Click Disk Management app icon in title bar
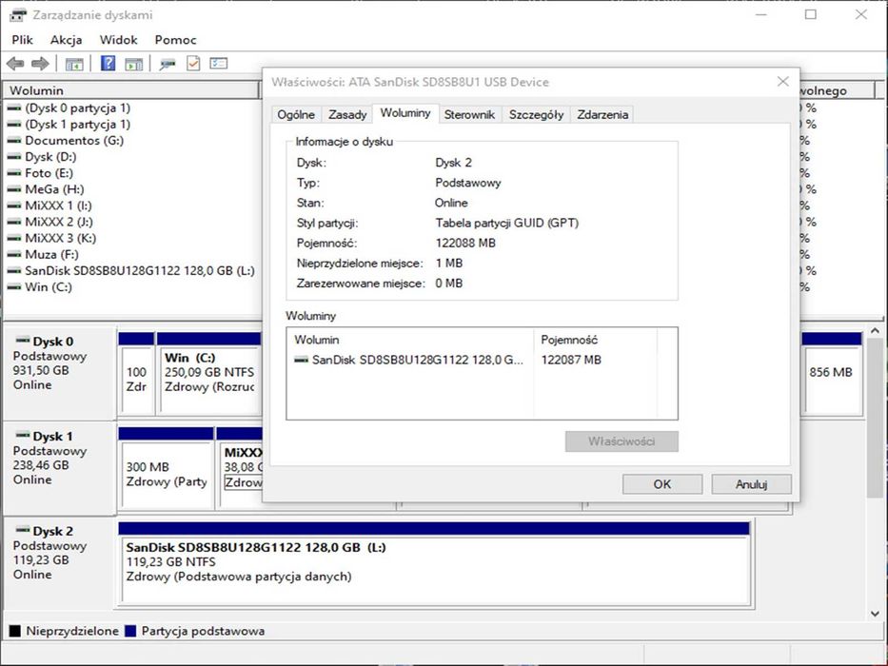This screenshot has width=888, height=666. click(x=18, y=14)
